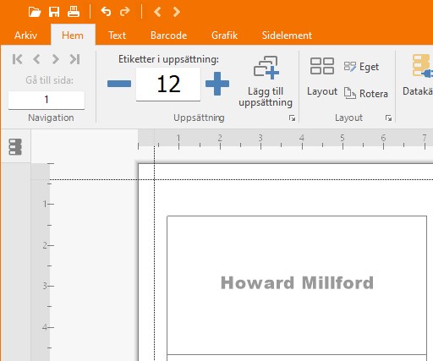This screenshot has height=361, width=433.
Task: Switch to the Text tab
Action: pyautogui.click(x=117, y=36)
